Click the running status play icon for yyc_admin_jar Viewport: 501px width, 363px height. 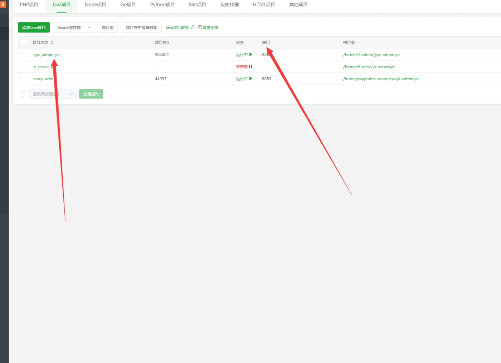point(250,54)
